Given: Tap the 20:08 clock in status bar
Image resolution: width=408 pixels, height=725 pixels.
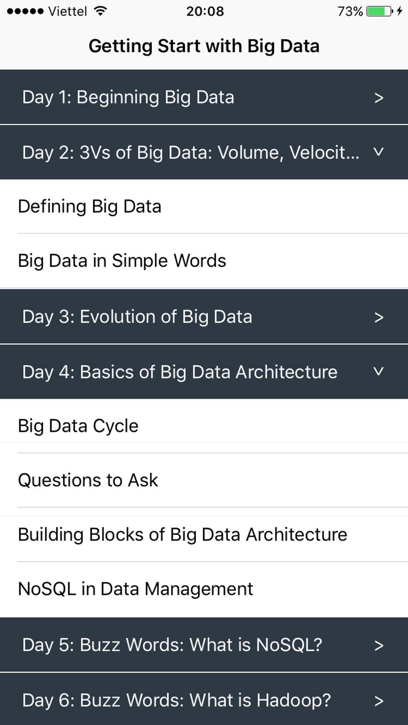Looking at the screenshot, I should point(205,11).
